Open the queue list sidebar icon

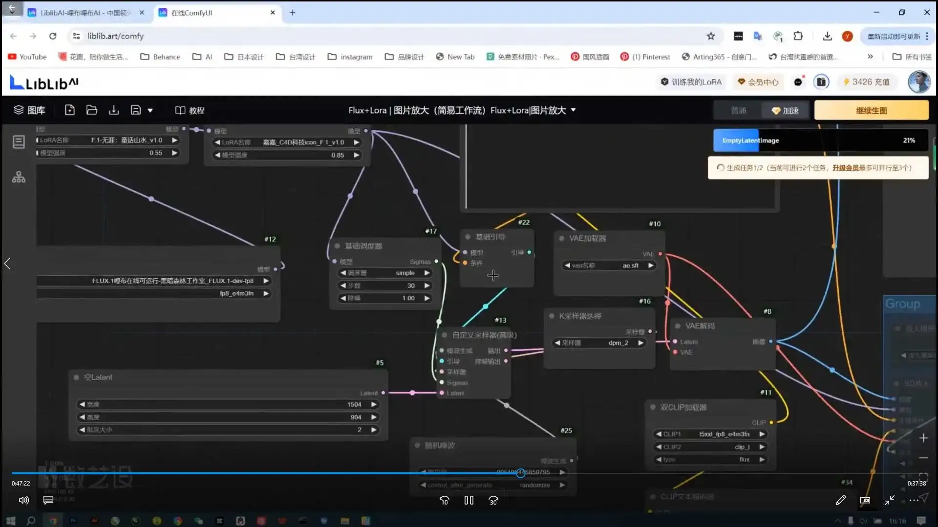coord(19,142)
